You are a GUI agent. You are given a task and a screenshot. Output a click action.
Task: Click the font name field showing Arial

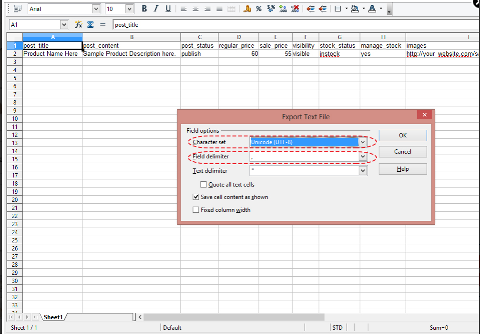(x=60, y=9)
